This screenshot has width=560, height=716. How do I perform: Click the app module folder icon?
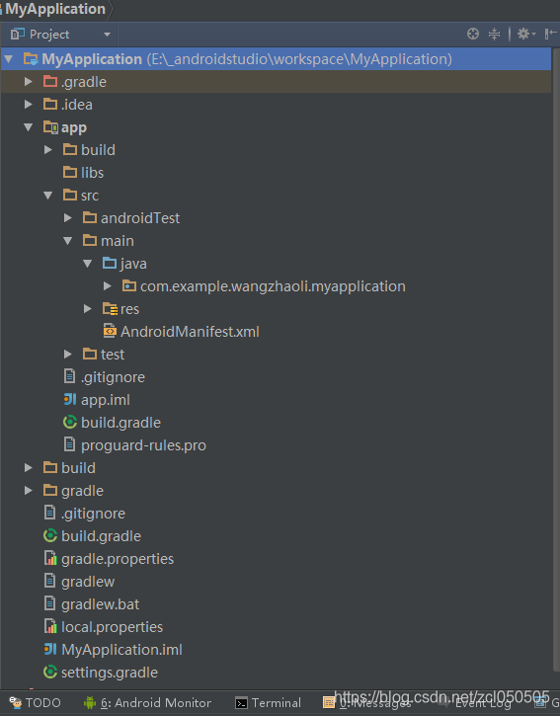click(50, 127)
